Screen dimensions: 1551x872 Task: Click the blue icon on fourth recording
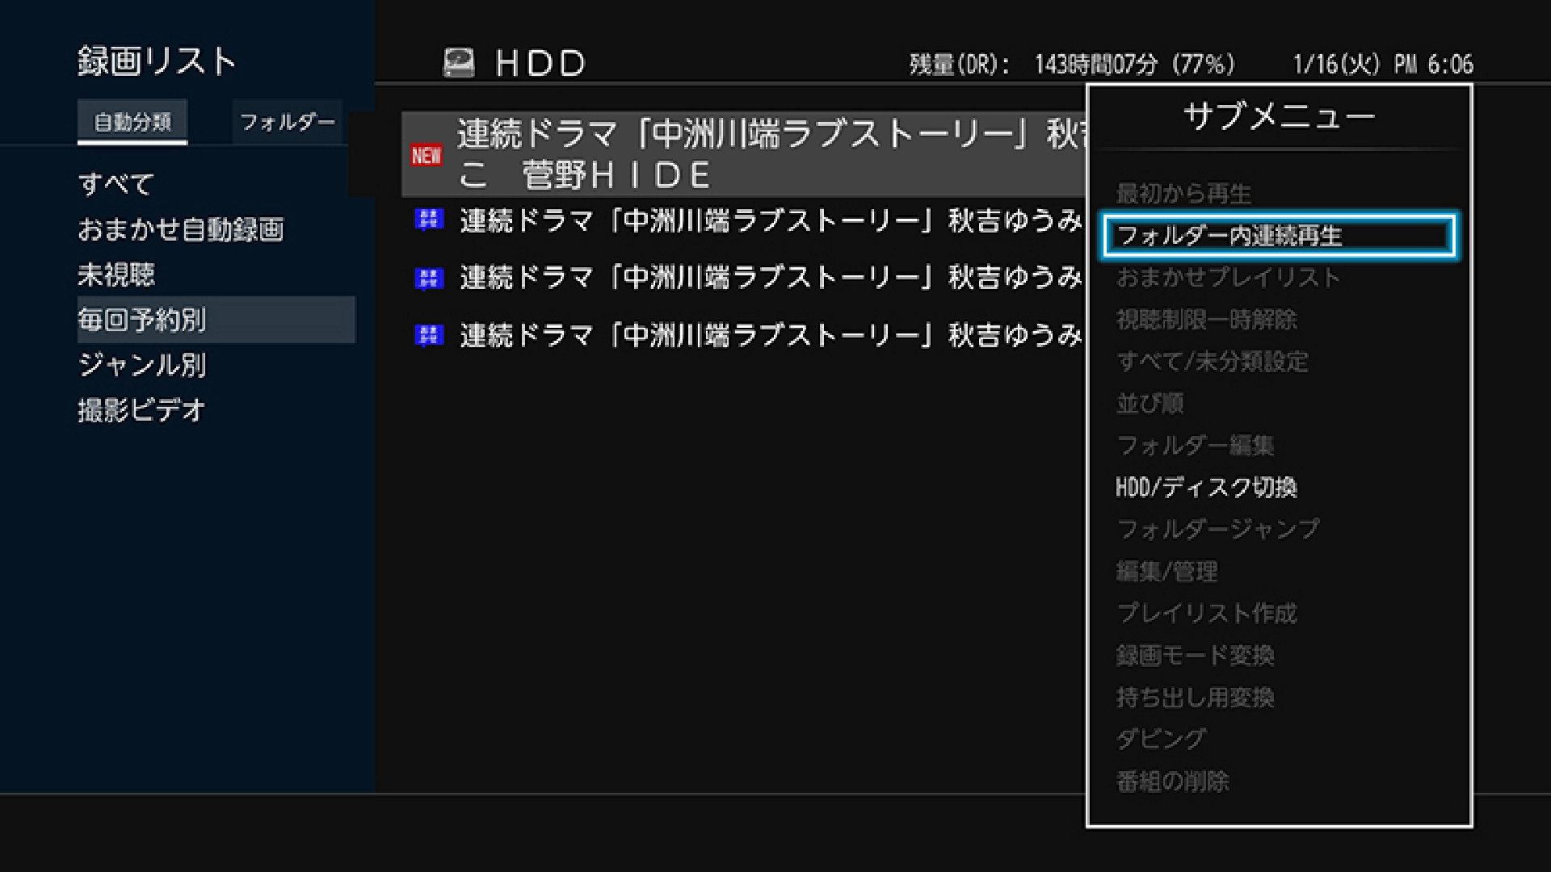click(x=429, y=334)
